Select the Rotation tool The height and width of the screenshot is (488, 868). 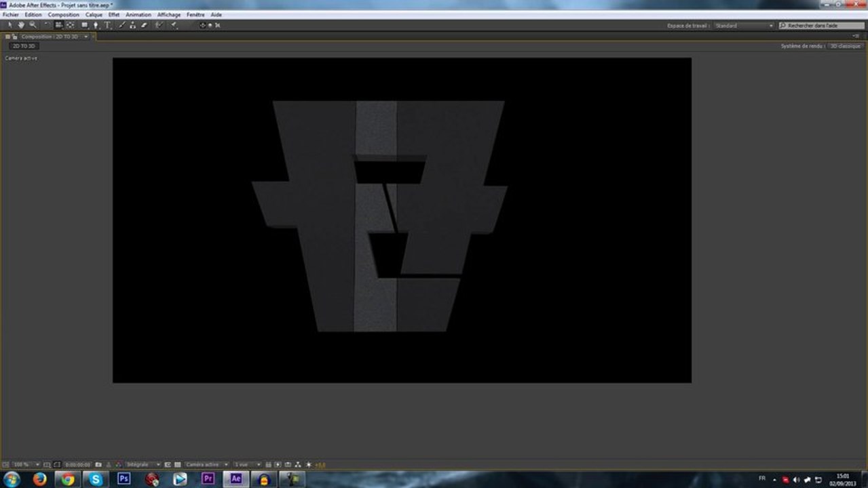click(x=48, y=25)
